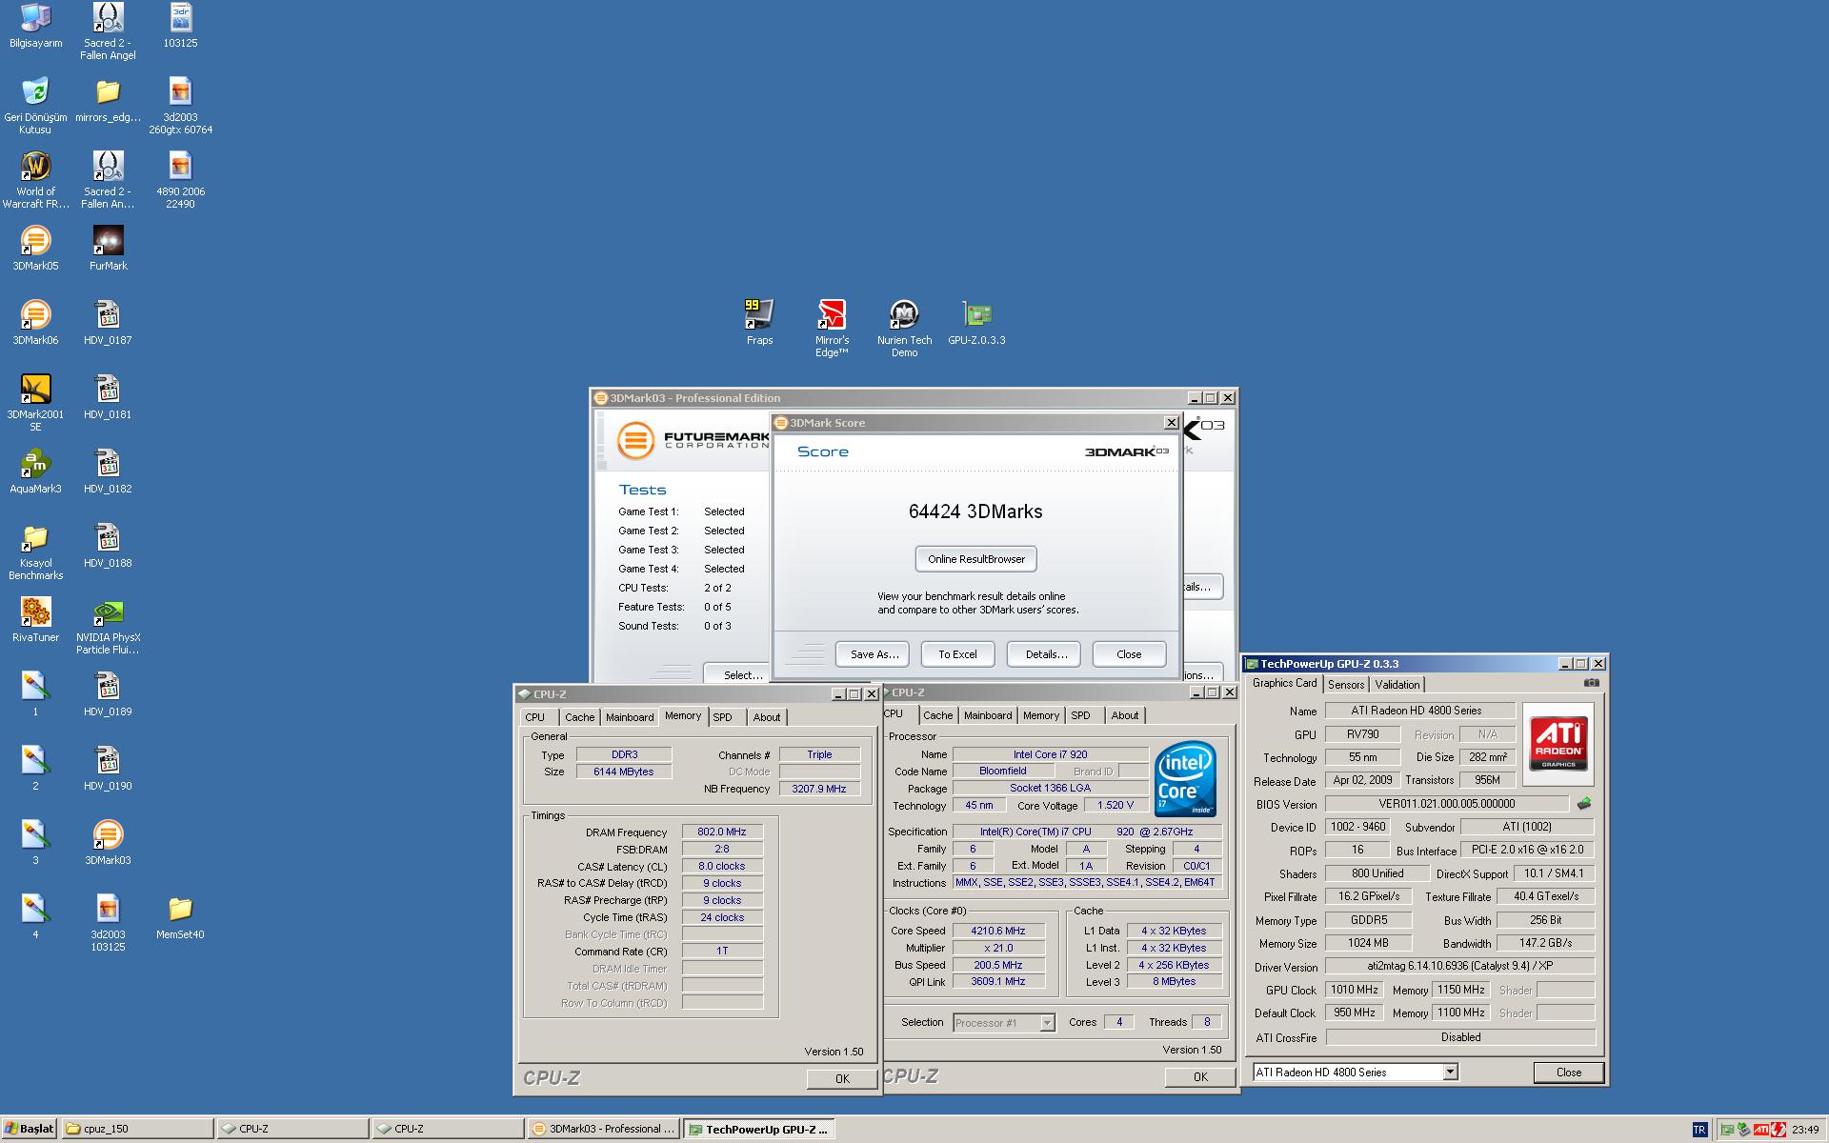Image resolution: width=1829 pixels, height=1143 pixels.
Task: Open 3d2003 103125 image file
Action: [108, 923]
